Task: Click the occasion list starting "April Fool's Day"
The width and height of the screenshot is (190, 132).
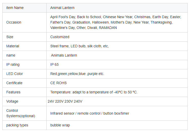Action: point(115,22)
